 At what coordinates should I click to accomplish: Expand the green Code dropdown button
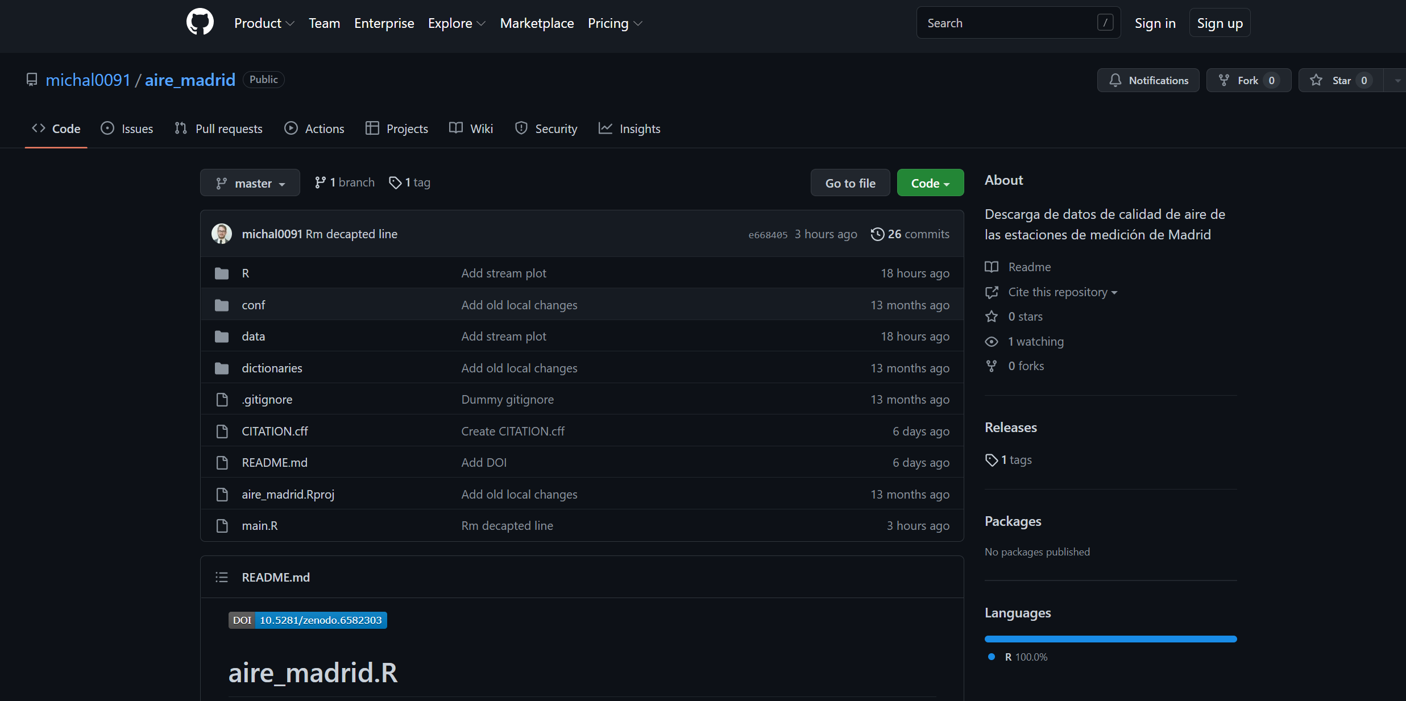tap(930, 183)
